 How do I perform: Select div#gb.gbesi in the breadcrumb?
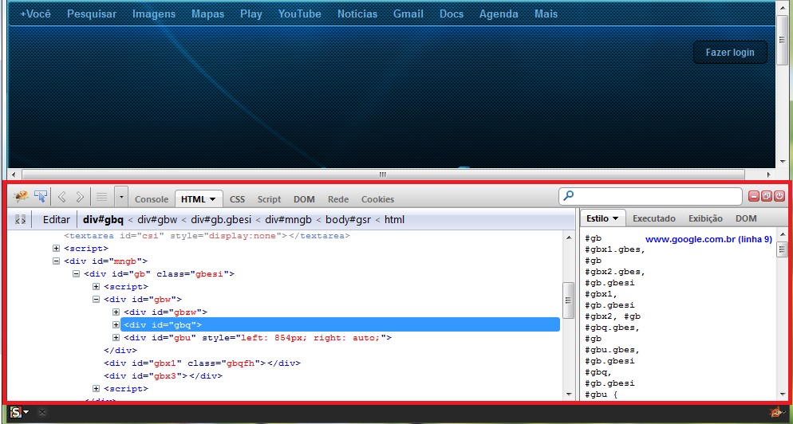point(223,220)
